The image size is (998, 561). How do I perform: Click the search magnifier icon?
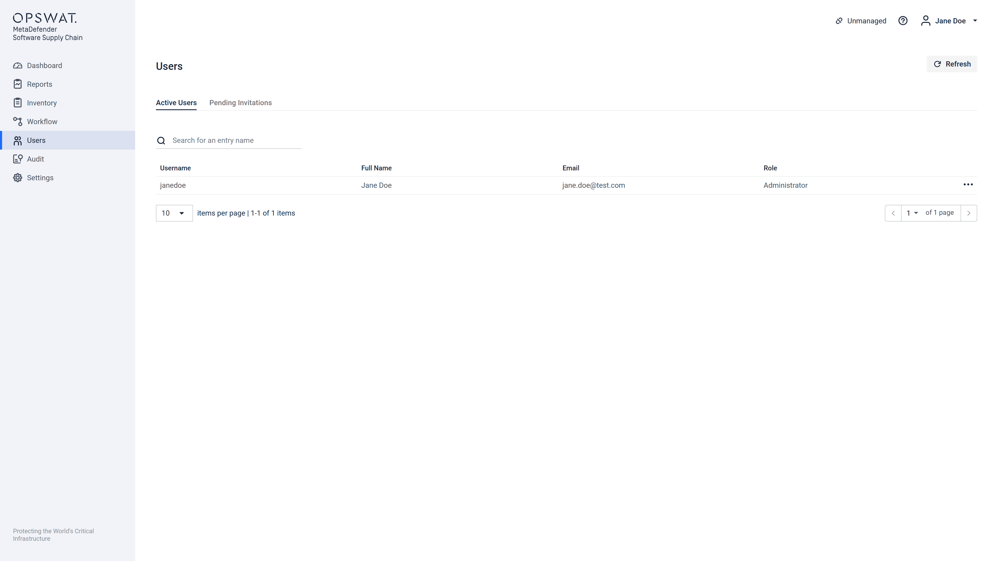[x=161, y=141]
